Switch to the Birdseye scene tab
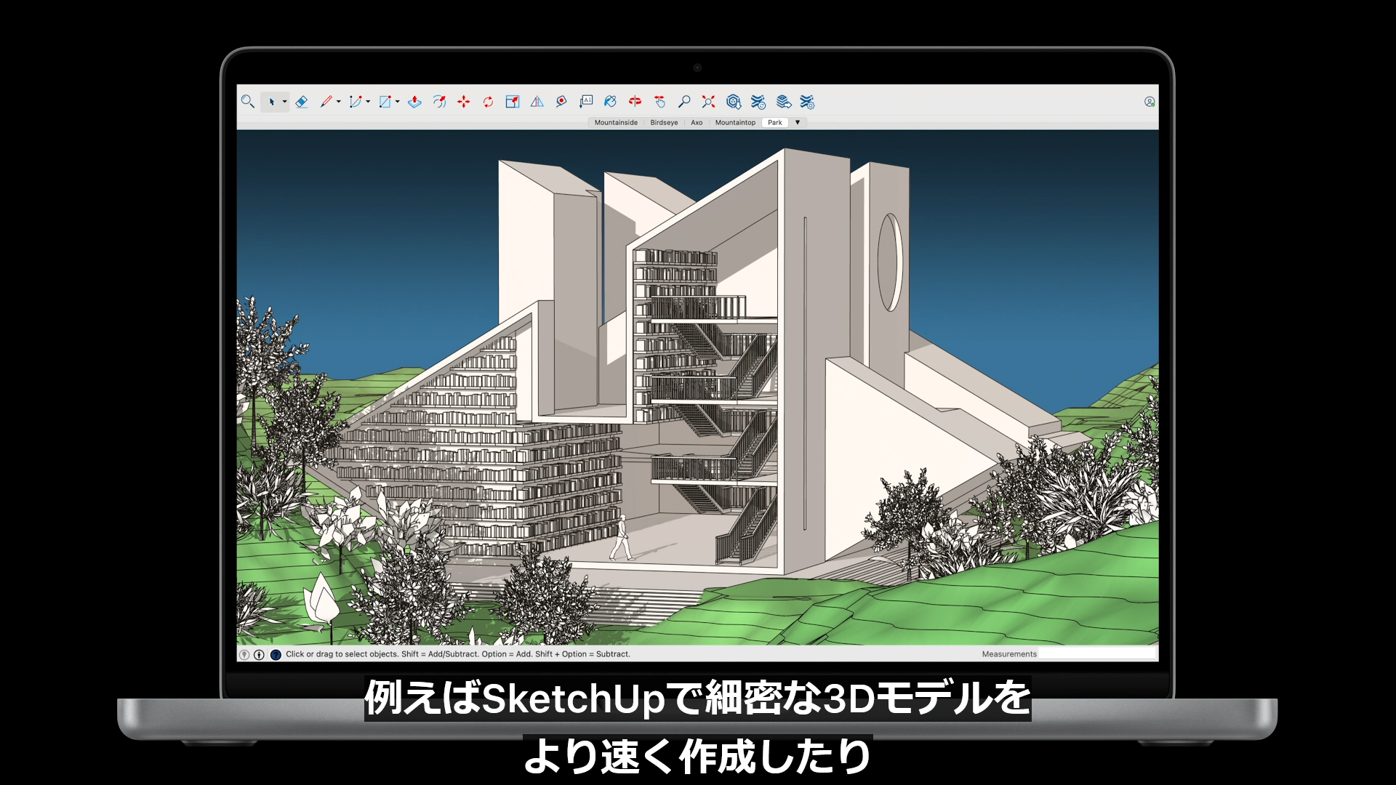1396x785 pixels. click(x=664, y=122)
